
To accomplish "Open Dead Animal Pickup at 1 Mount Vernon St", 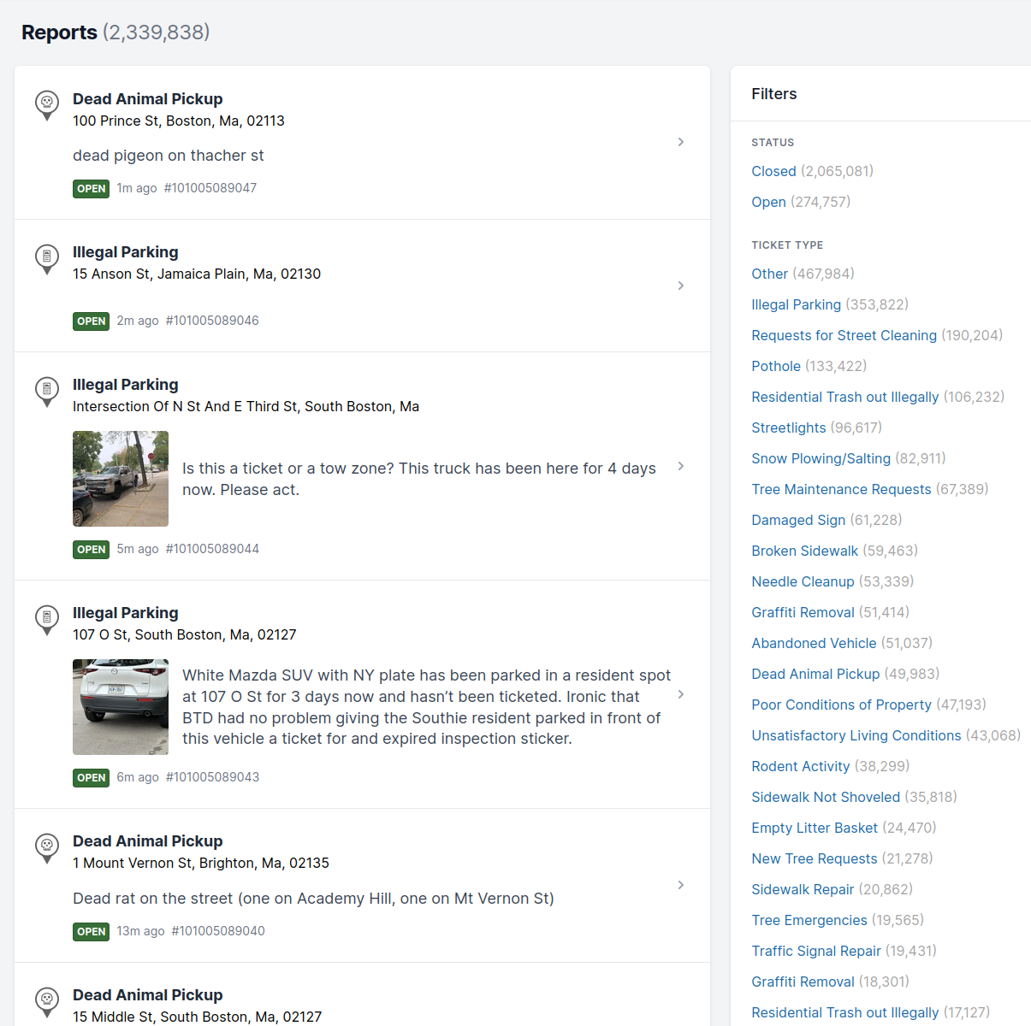I will coord(147,841).
